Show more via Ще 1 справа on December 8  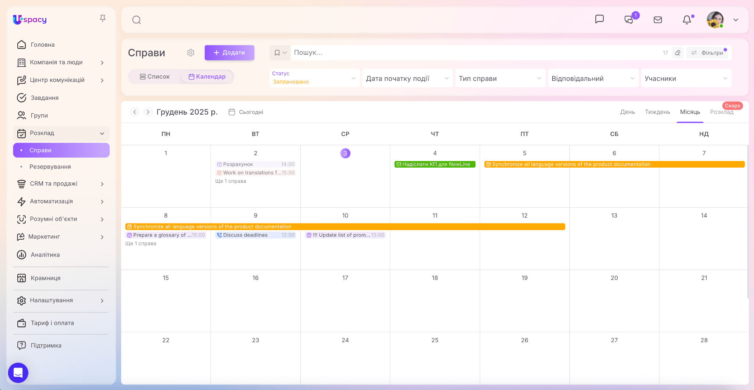[141, 244]
